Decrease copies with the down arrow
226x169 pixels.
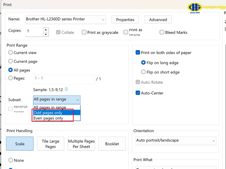click(46, 34)
